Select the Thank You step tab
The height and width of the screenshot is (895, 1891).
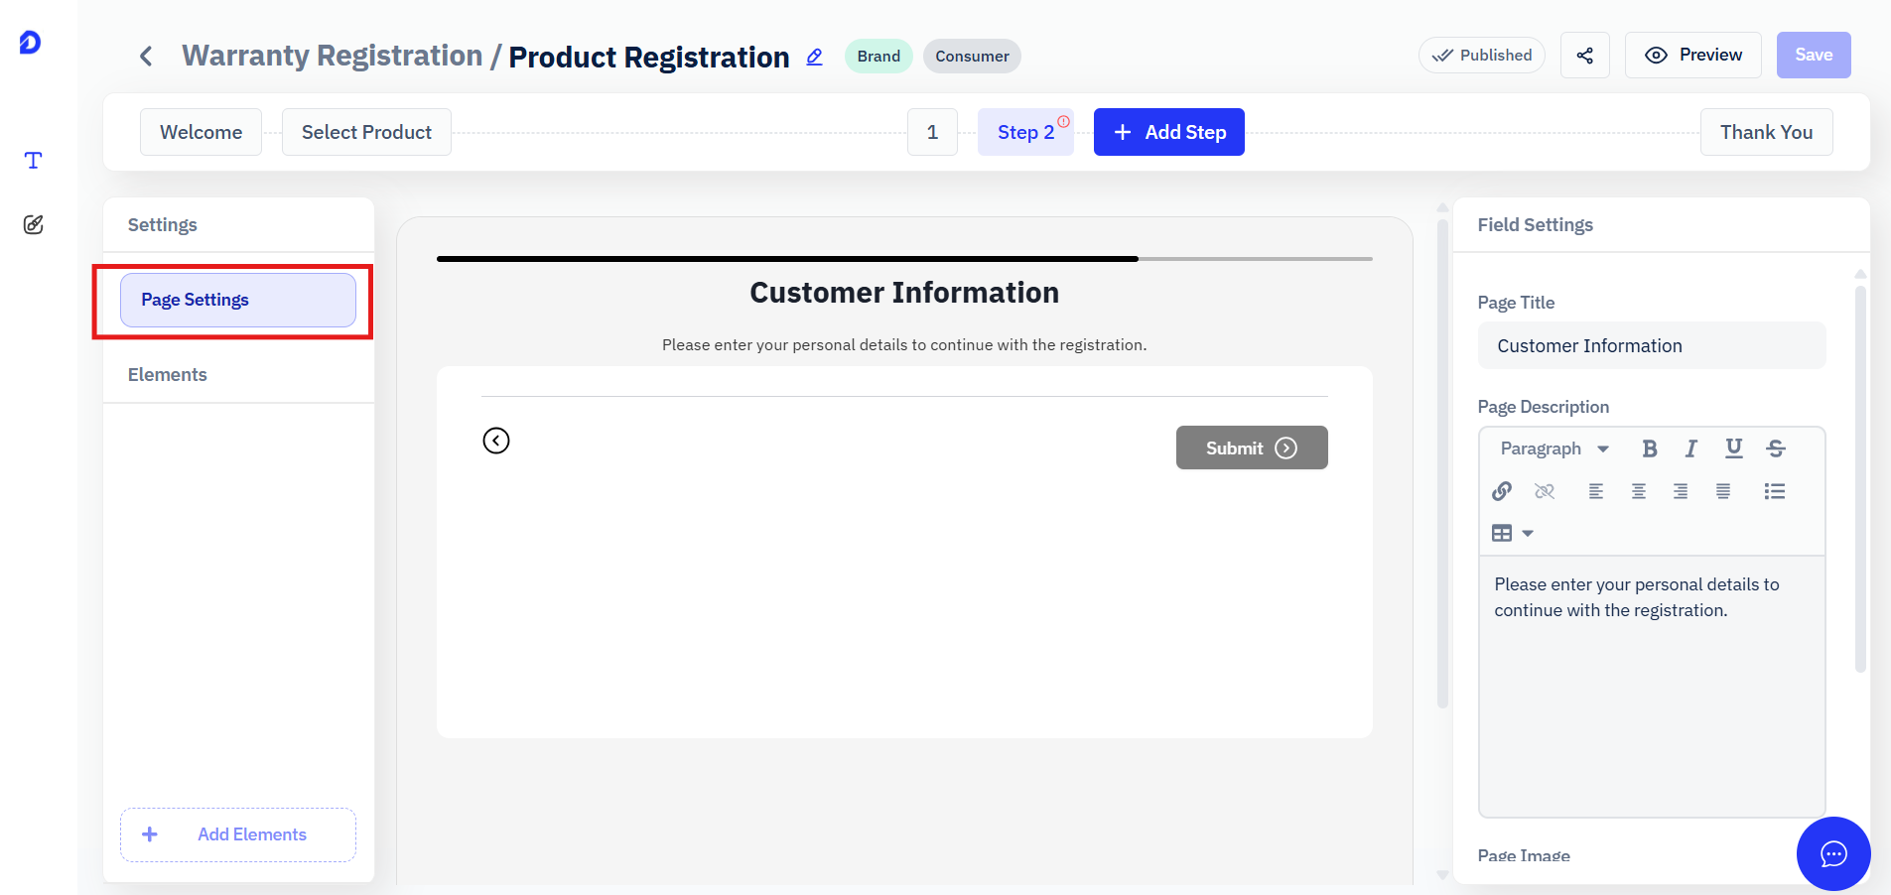(1766, 132)
